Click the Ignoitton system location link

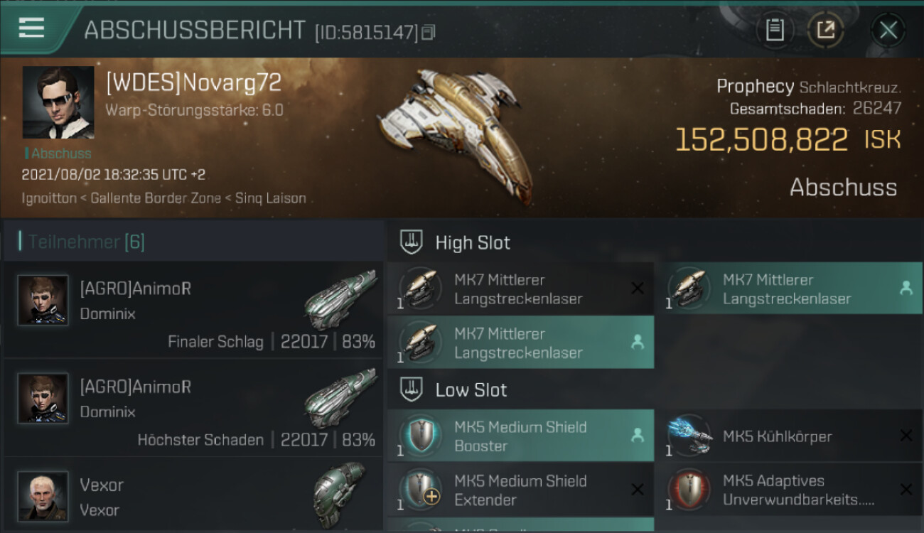pos(49,198)
